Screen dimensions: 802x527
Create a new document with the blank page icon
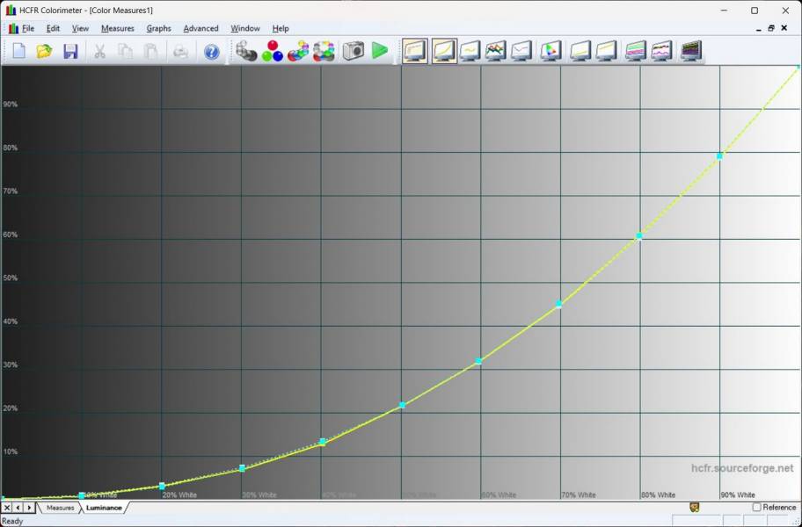pyautogui.click(x=19, y=51)
